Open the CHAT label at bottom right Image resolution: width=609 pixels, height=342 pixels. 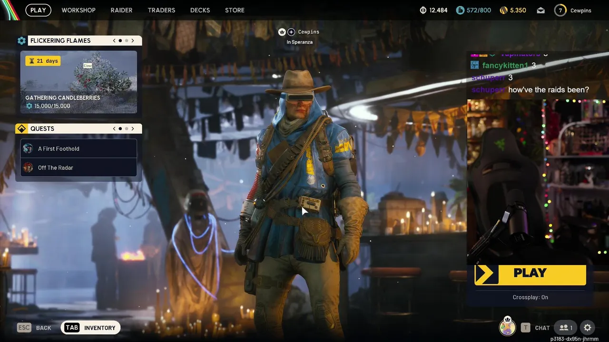tap(542, 328)
